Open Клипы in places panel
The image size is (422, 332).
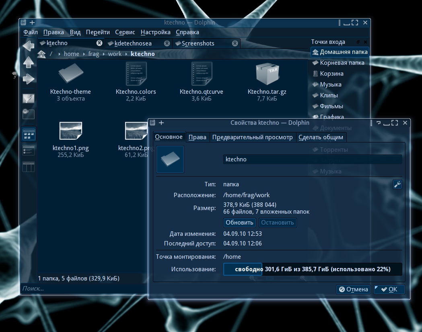tap(325, 95)
